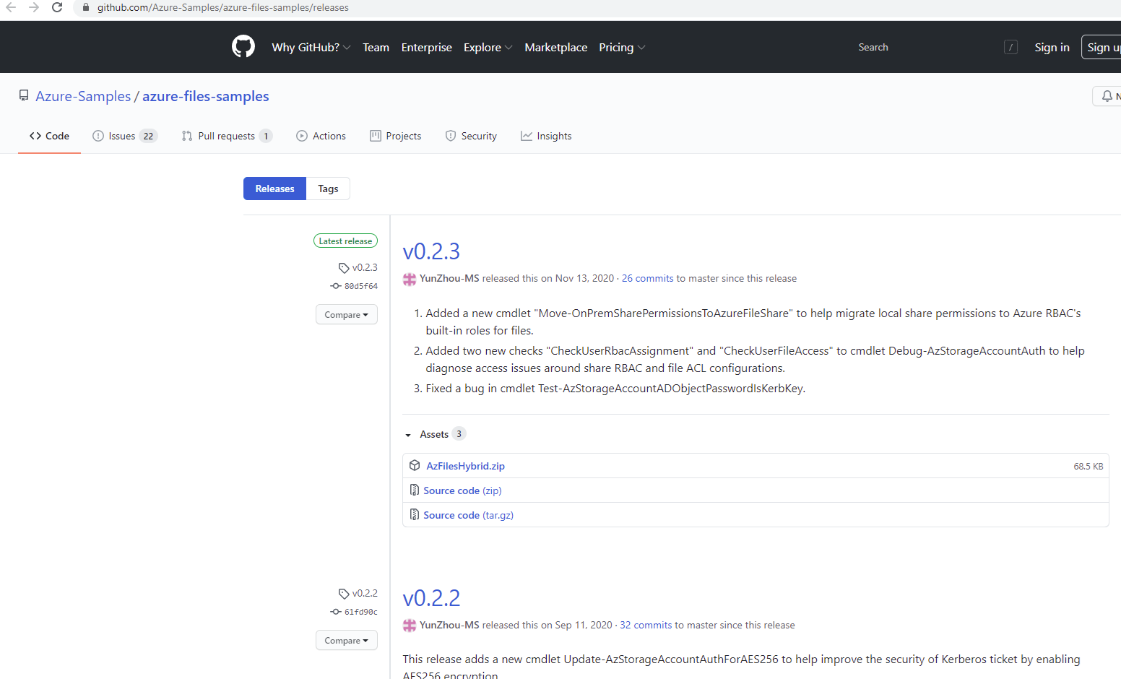Click the commit icon beside 61fd90c
The width and height of the screenshot is (1121, 679).
(x=336, y=612)
